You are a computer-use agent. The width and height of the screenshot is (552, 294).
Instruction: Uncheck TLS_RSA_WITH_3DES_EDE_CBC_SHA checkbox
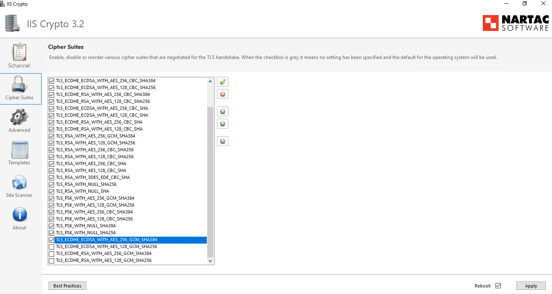tap(51, 177)
